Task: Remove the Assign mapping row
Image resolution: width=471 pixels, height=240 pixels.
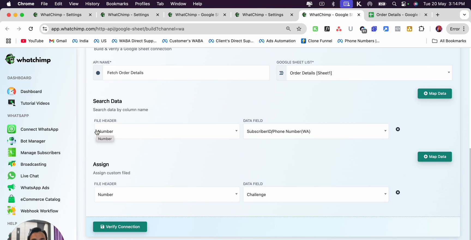Action: (x=398, y=193)
